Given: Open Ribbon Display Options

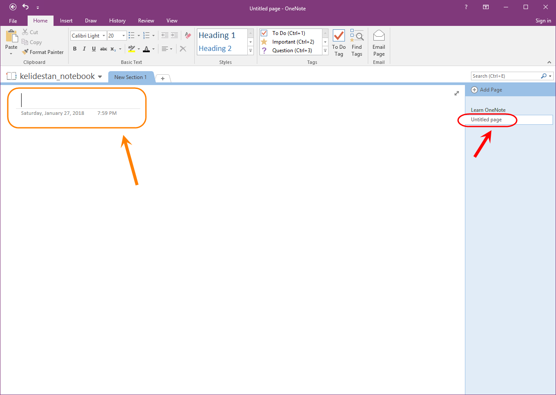Looking at the screenshot, I should coord(486,7).
